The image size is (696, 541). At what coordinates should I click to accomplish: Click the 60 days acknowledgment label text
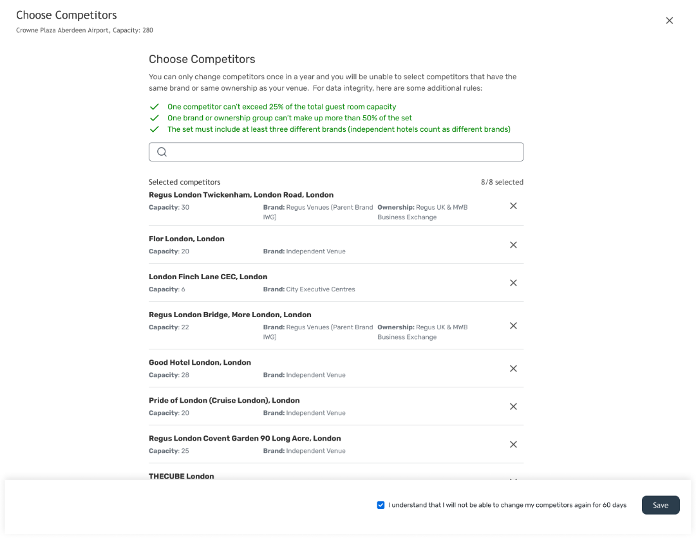click(x=507, y=505)
